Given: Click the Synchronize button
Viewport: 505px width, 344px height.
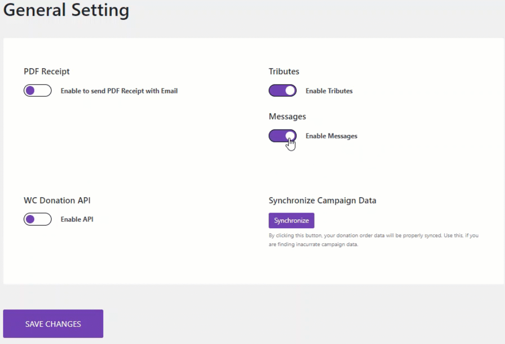Looking at the screenshot, I should 291,220.
